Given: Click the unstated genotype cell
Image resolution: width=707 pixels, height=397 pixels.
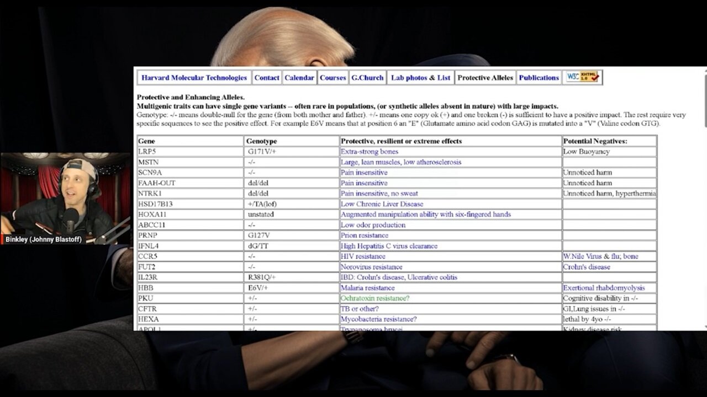Looking at the screenshot, I should tap(292, 214).
